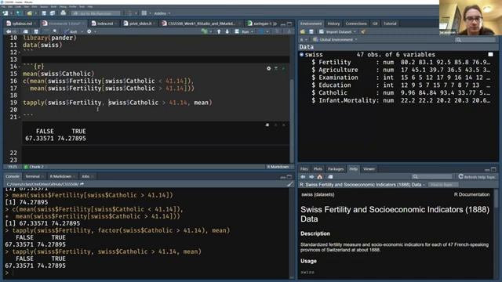
Task: Open the Git tab
Action: tap(375, 23)
